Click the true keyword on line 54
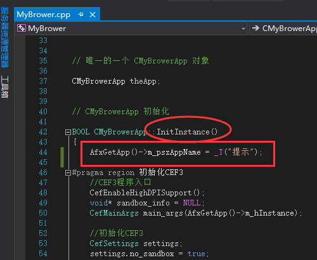 [x=196, y=254]
